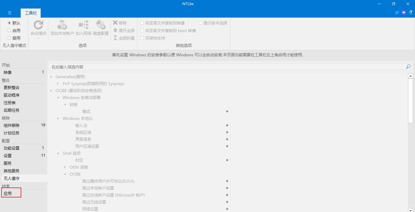415x212 pixels.
Task: Expand the PnP Sysprep node
Action: pyautogui.click(x=58, y=84)
